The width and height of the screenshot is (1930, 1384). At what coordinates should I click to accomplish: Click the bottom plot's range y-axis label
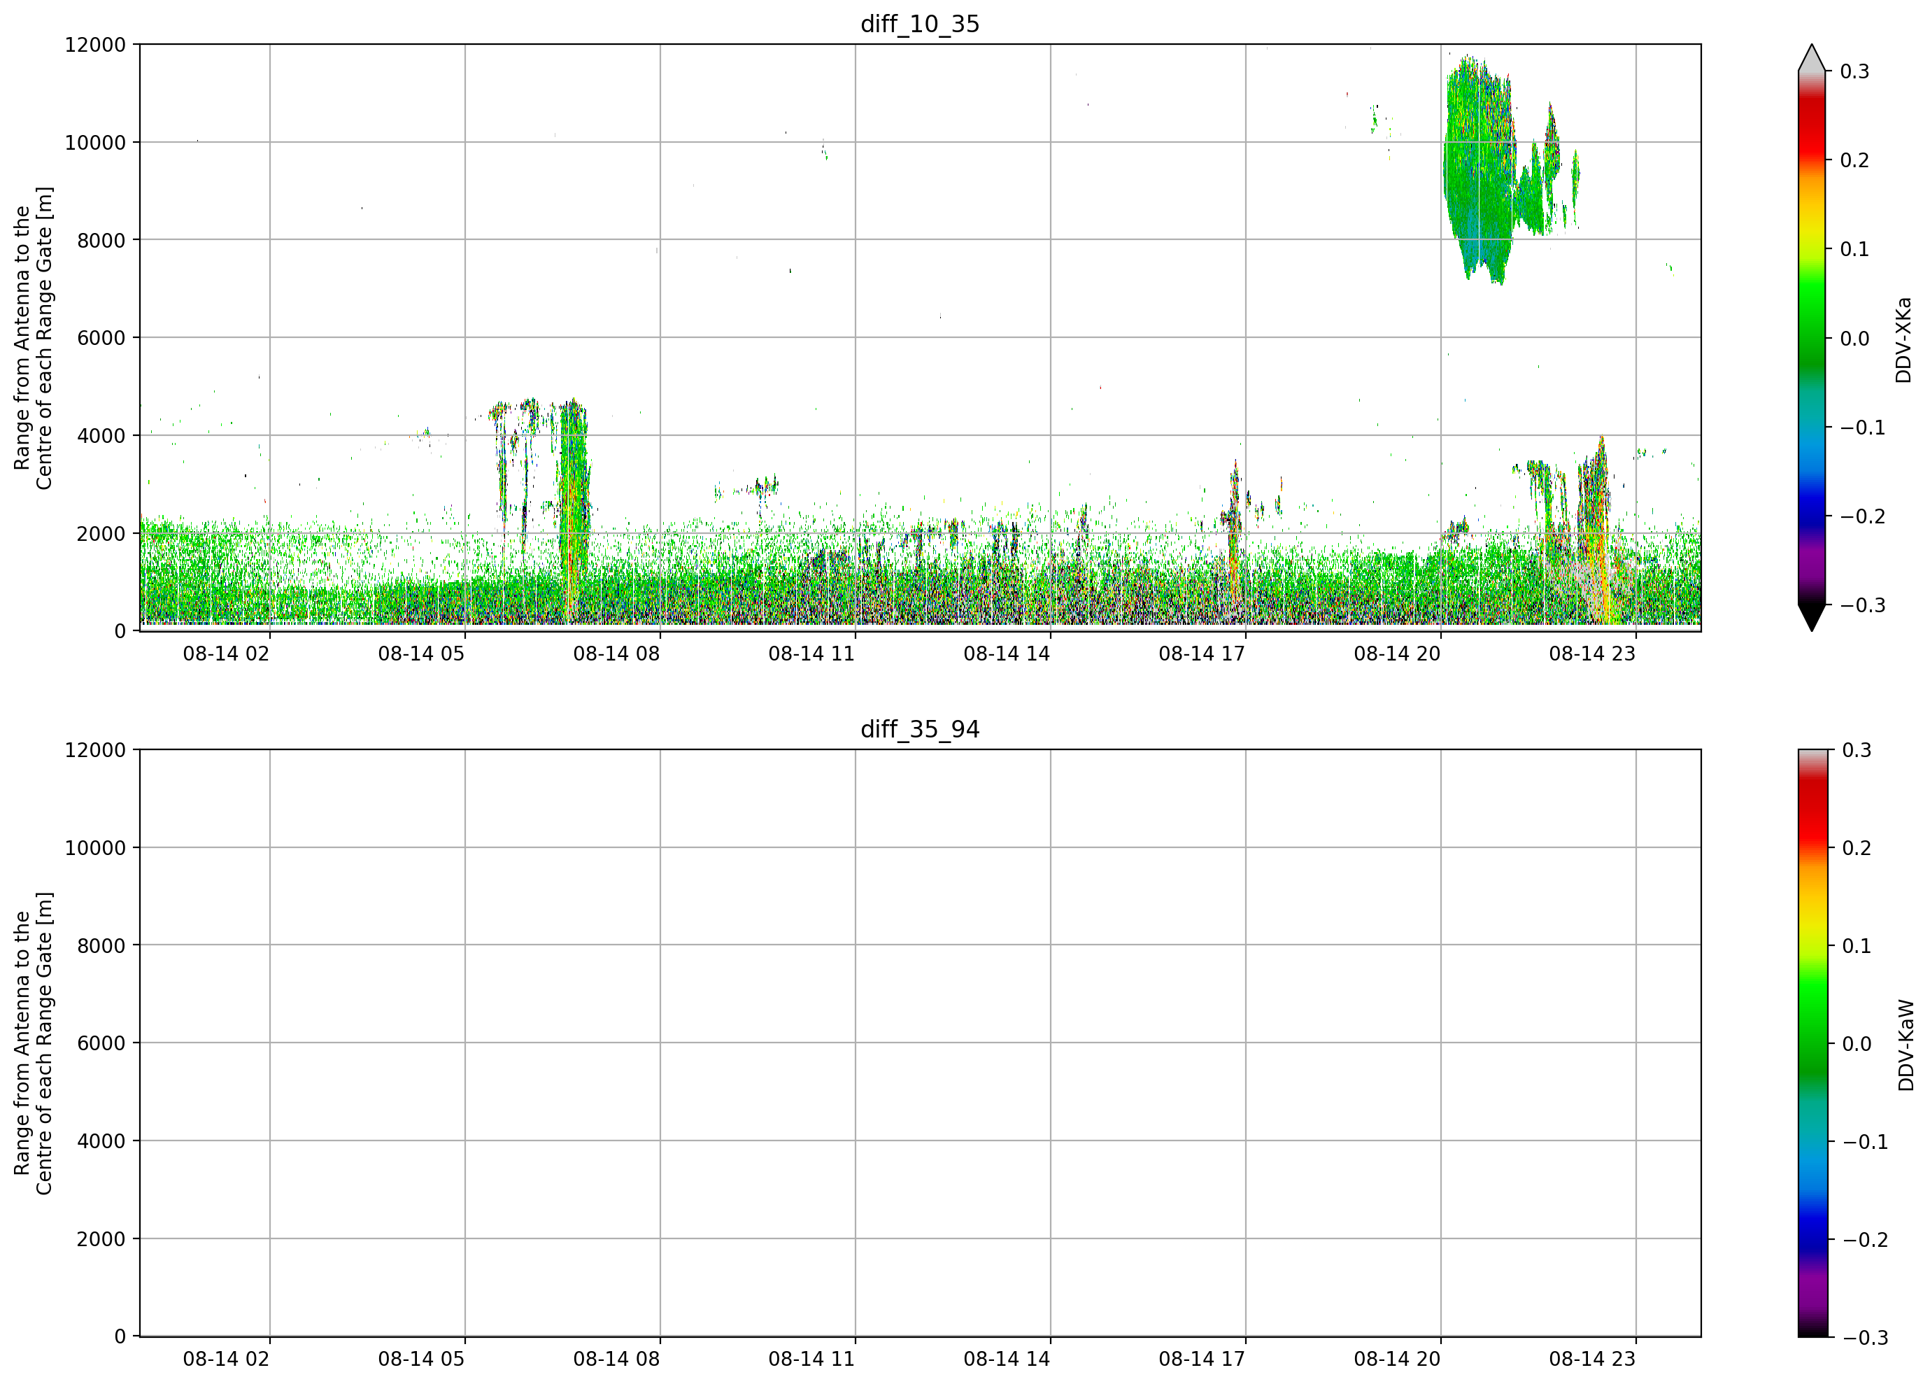tap(33, 1043)
